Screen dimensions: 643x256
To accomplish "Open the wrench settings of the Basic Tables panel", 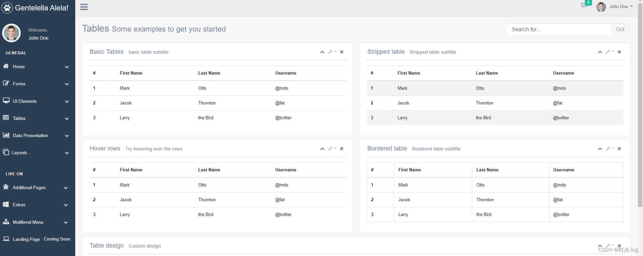I will tap(332, 52).
